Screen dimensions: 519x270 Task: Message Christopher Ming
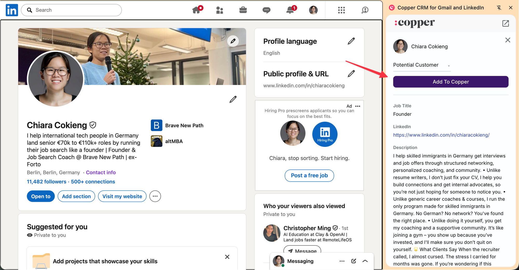tap(302, 250)
